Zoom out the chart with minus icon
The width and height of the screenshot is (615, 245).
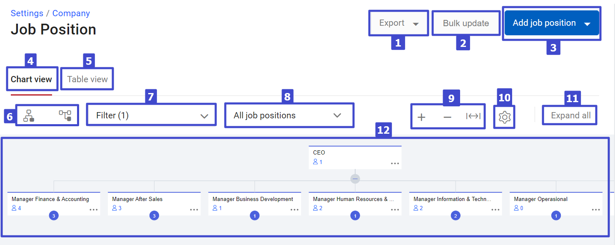coord(447,117)
